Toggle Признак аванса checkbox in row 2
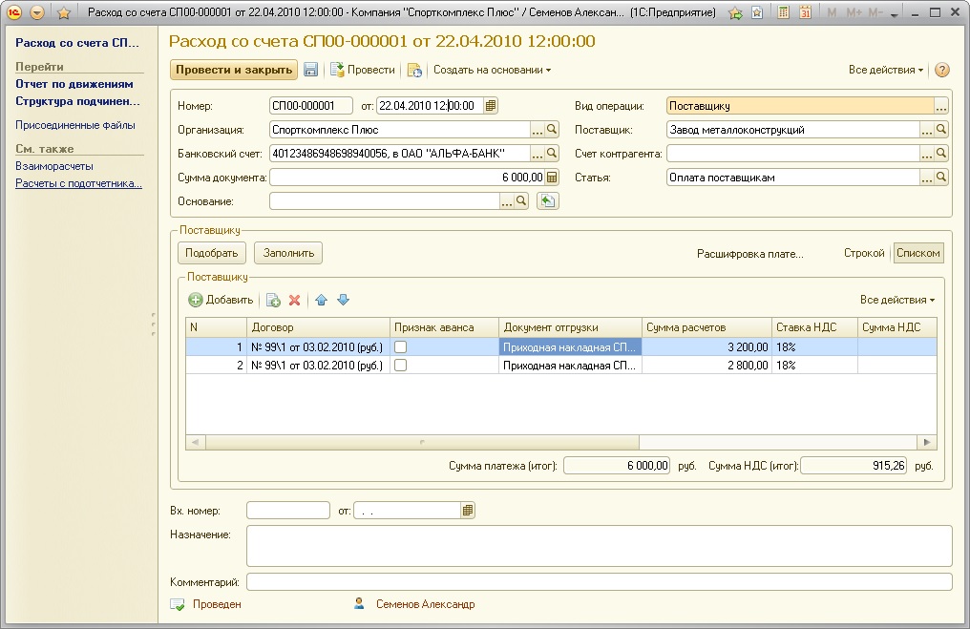This screenshot has width=970, height=629. point(402,366)
